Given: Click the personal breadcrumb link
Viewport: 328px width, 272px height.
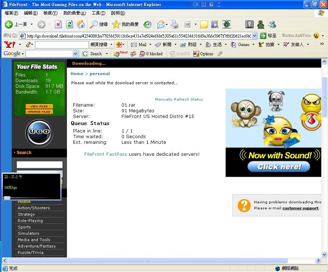Looking at the screenshot, I should [x=100, y=74].
